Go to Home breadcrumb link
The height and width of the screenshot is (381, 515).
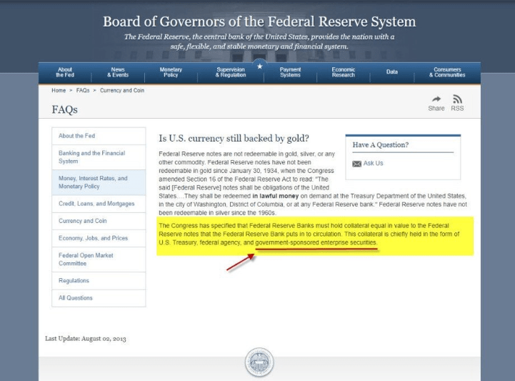coord(59,90)
